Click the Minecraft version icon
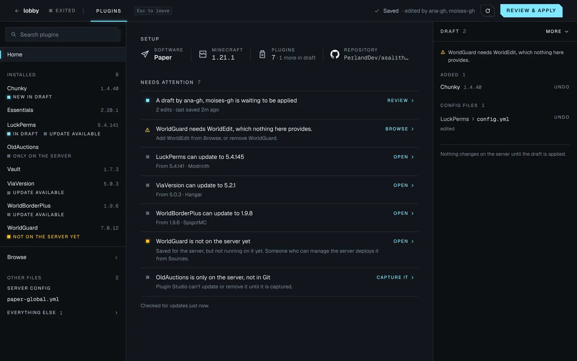The width and height of the screenshot is (577, 361). (x=203, y=54)
